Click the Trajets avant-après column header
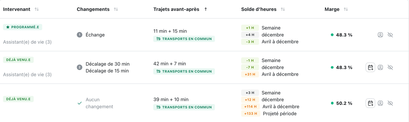This screenshot has width=409, height=122. [x=176, y=9]
